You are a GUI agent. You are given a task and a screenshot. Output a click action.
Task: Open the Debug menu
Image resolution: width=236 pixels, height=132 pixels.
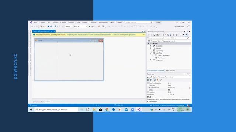pyautogui.click(x=71, y=23)
